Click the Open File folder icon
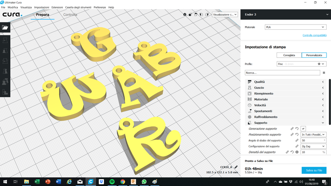This screenshot has height=186, width=331. [x=5, y=28]
